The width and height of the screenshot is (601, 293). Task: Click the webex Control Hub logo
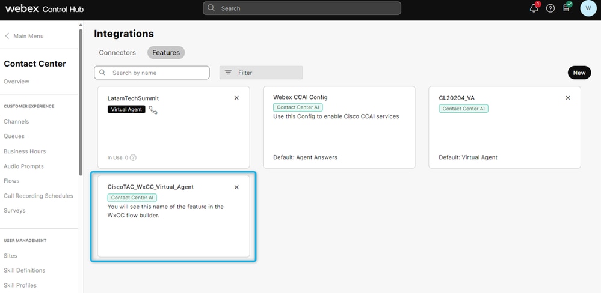45,9
